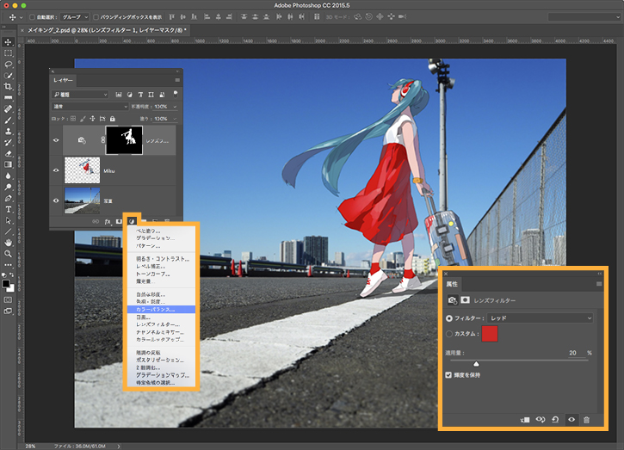This screenshot has height=450, width=624.
Task: Click the new adjustment layer icon in Layers panel
Action: tap(132, 221)
